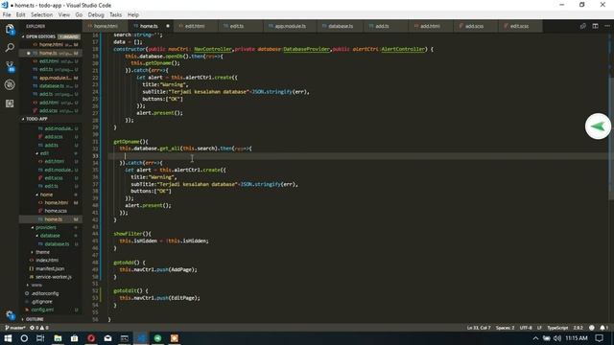Change language mode via TypeScript status item
The width and height of the screenshot is (614, 345).
tap(557, 328)
